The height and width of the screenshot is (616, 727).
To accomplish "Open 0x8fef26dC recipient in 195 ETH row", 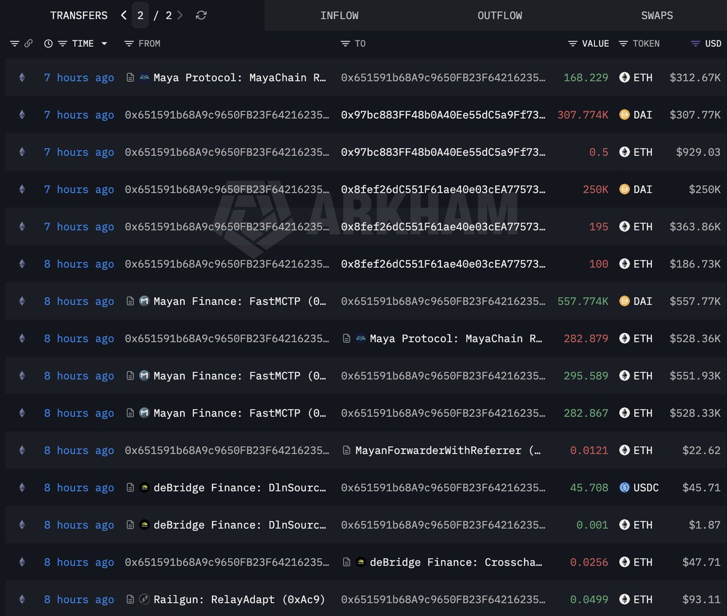I will (x=443, y=227).
